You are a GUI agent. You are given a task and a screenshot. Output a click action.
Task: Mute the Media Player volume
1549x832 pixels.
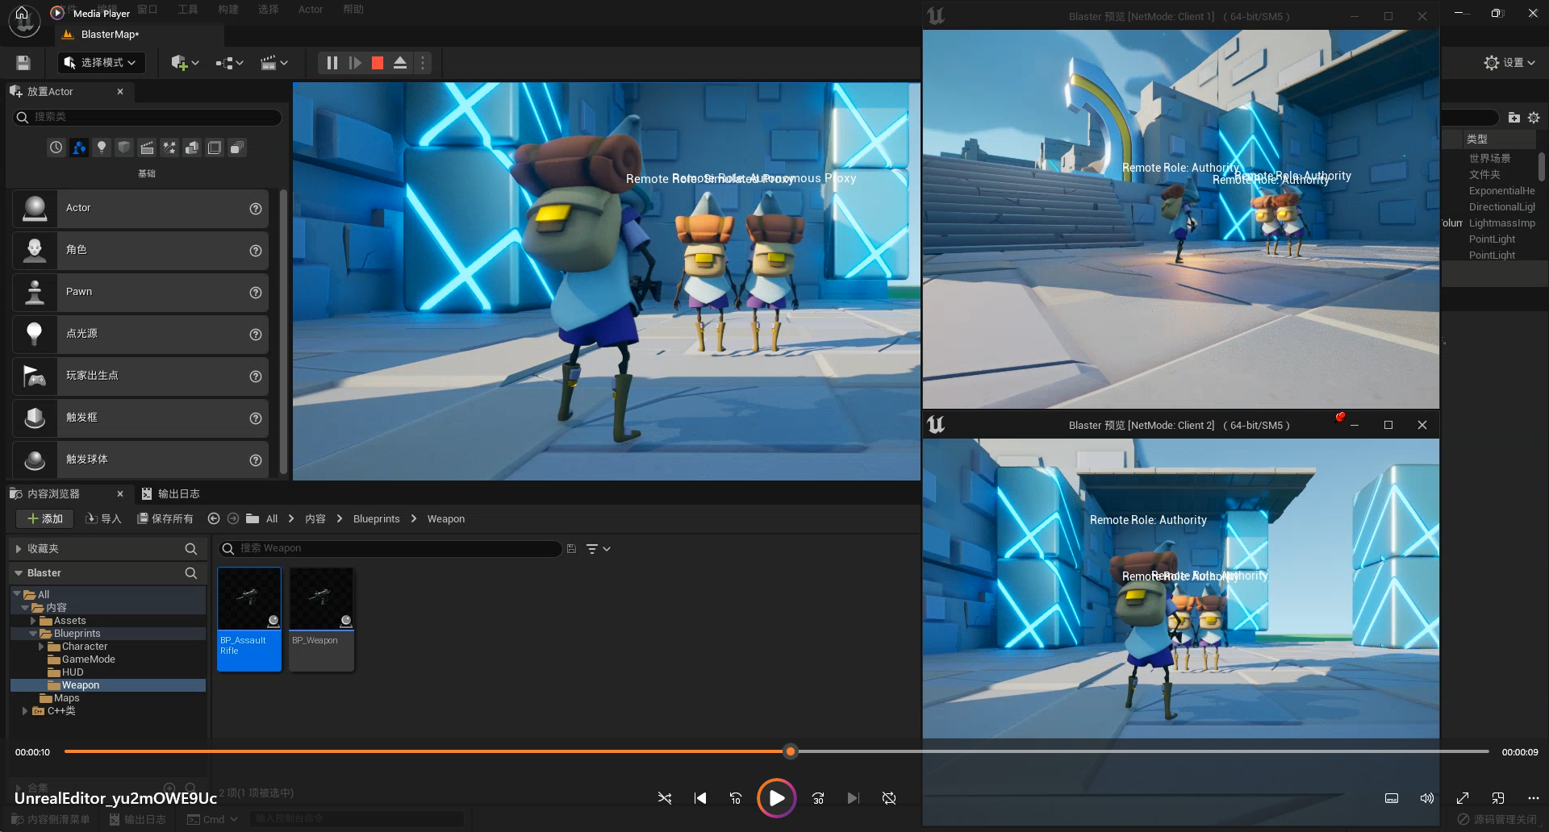click(x=1427, y=798)
